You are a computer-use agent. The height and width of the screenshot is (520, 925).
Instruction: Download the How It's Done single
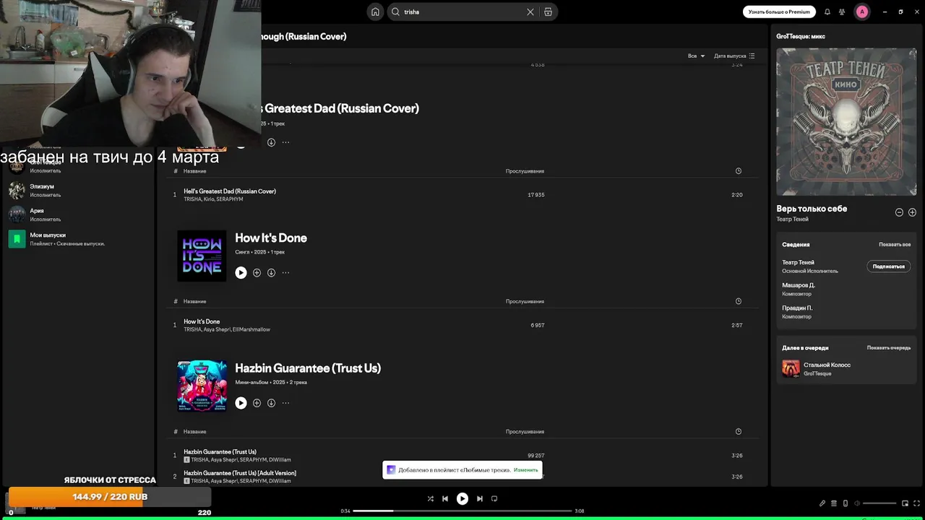tap(271, 272)
